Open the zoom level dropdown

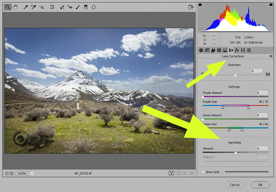tap(32, 173)
